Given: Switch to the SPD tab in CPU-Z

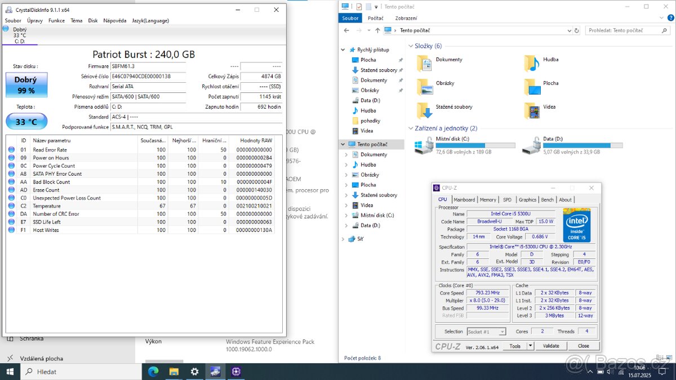Looking at the screenshot, I should (507, 199).
